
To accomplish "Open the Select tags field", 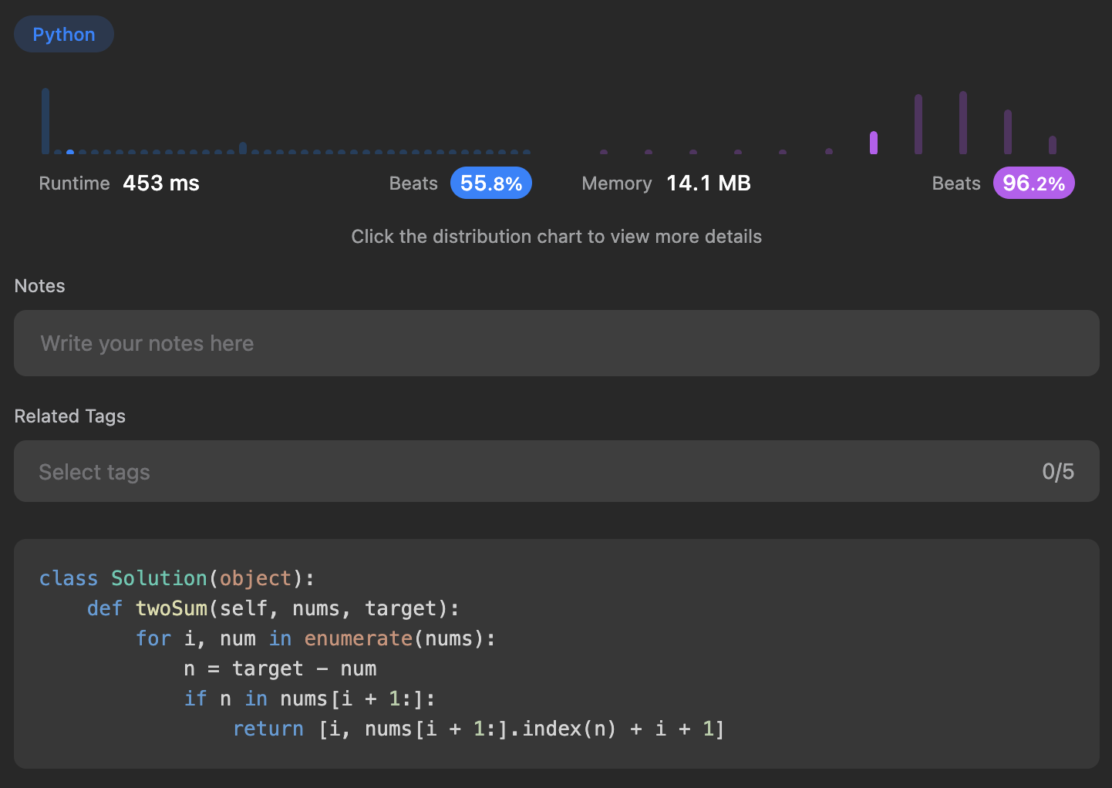I will point(557,471).
